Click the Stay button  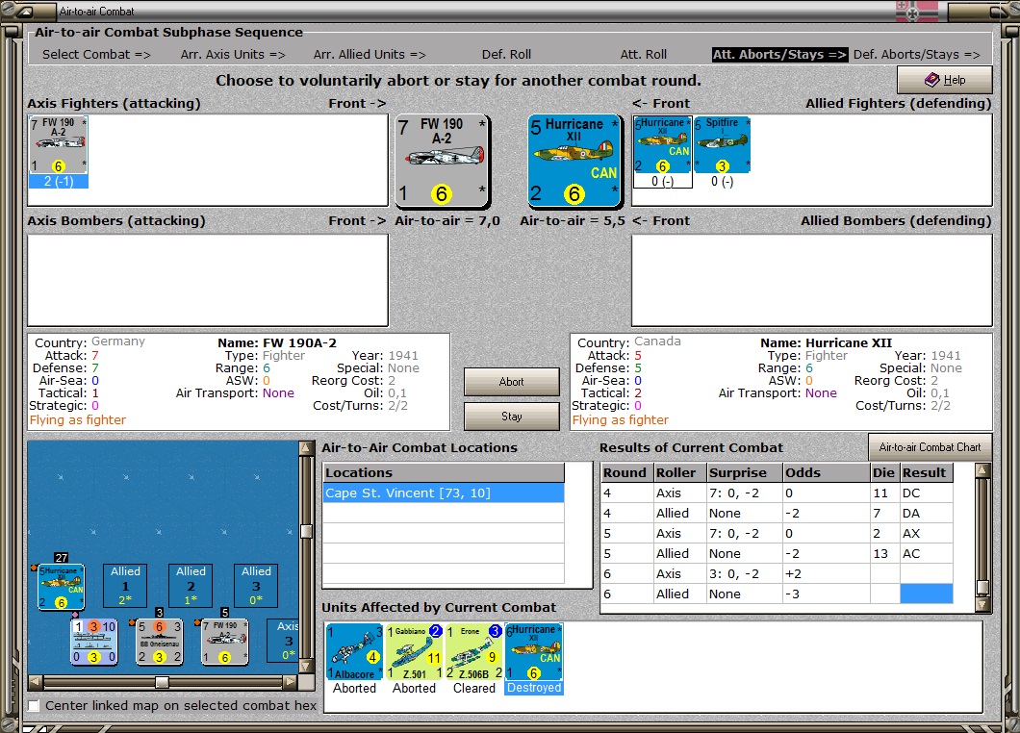pos(511,417)
